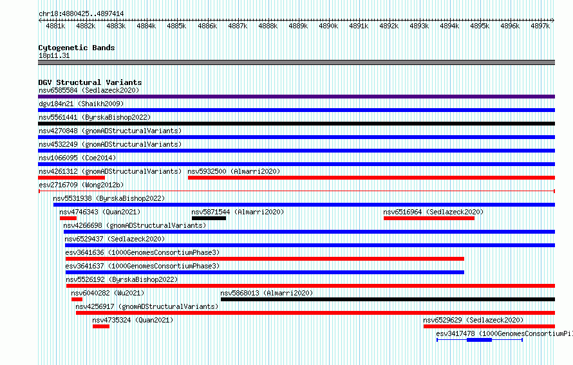The image size is (573, 365).
Task: Click the blue nsv5531938 track bar
Action: [304, 205]
